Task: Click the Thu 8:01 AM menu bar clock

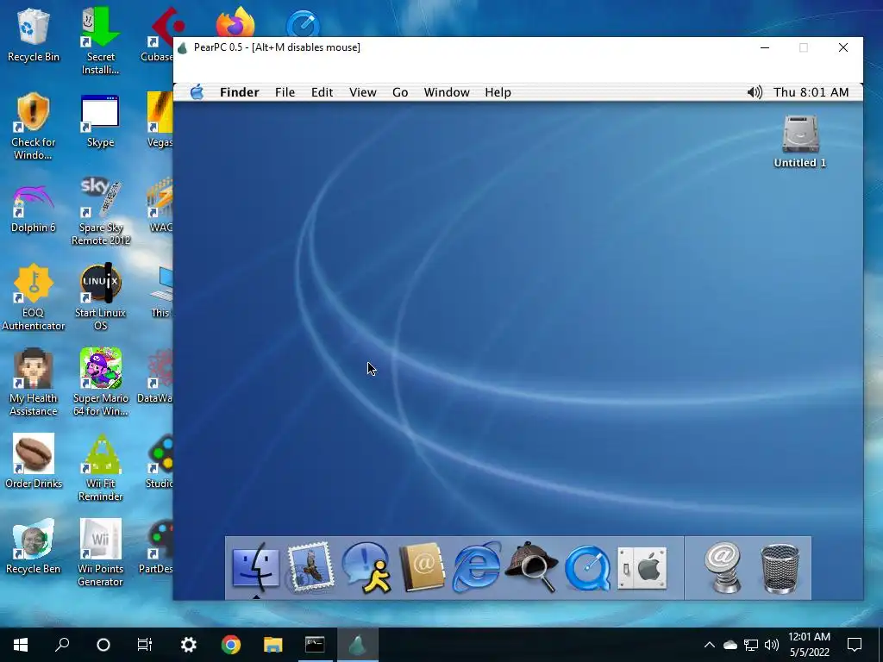Action: (811, 92)
